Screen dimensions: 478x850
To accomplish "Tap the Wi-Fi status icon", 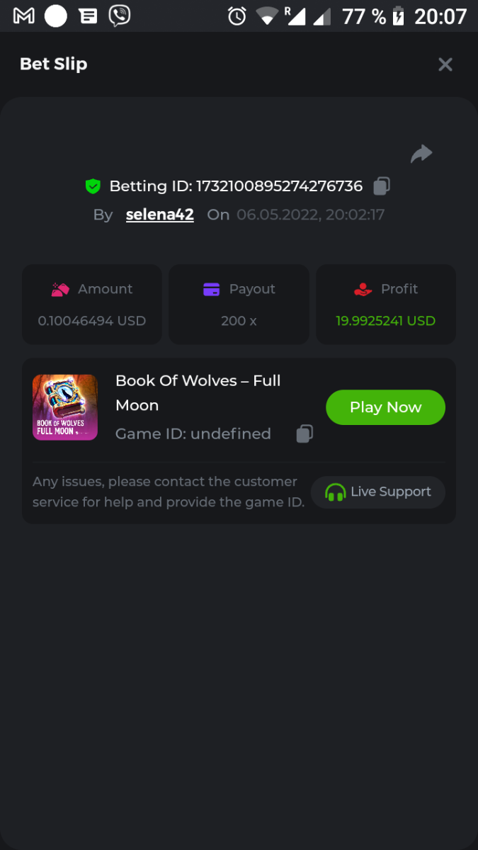I will pos(267,16).
